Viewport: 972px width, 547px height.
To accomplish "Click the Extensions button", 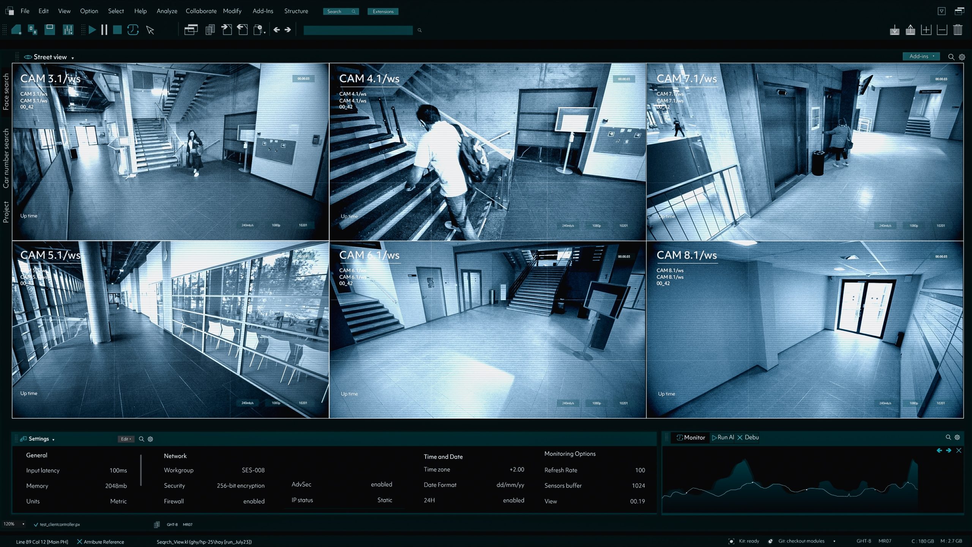I will pyautogui.click(x=383, y=11).
